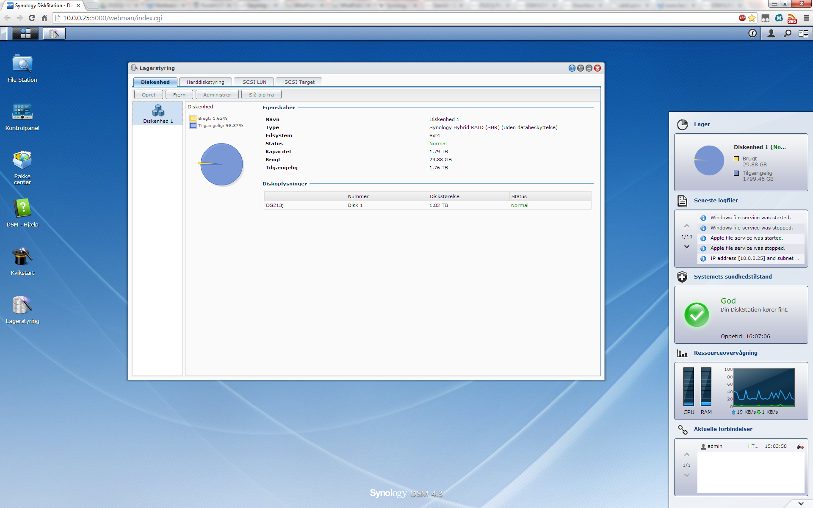Click the green health checkmark icon
The width and height of the screenshot is (813, 508).
coord(697,315)
